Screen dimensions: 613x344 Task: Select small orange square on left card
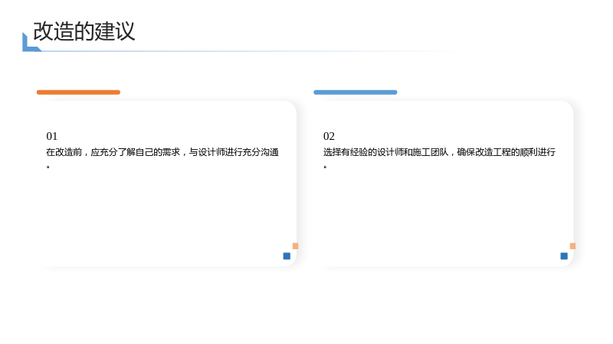[296, 246]
